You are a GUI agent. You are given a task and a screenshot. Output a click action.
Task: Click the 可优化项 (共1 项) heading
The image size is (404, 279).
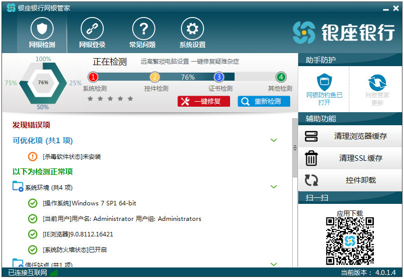43,141
